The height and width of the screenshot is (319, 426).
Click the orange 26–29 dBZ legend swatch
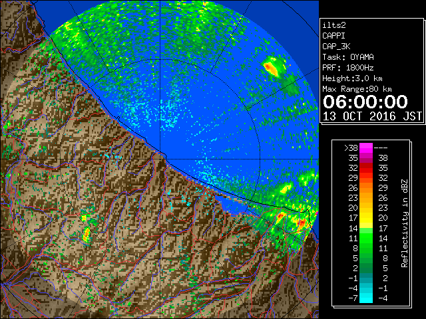pyautogui.click(x=365, y=188)
